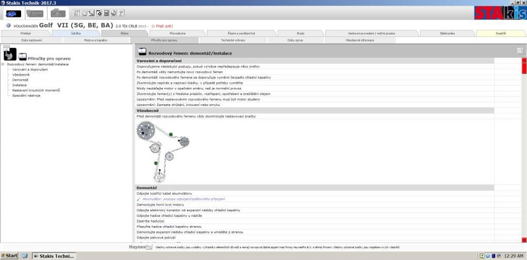527x260 pixels.
Task: Click the globe icon in the toolbar
Action: point(113,12)
